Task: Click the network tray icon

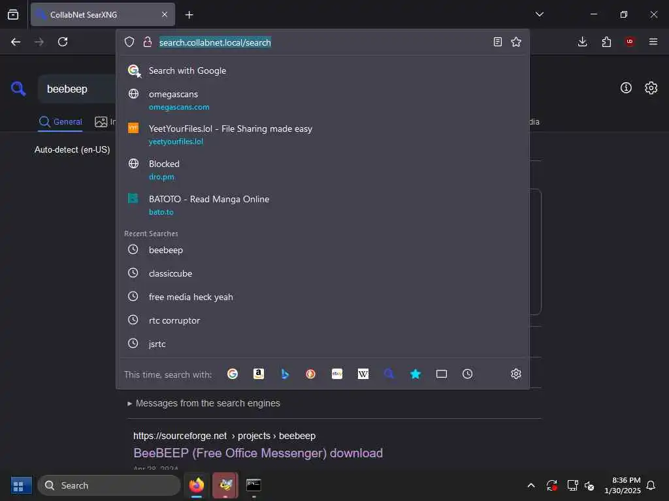Action: click(572, 485)
